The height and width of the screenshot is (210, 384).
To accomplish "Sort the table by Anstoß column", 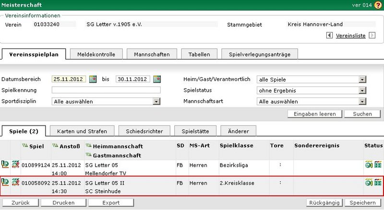I will coord(66,146).
